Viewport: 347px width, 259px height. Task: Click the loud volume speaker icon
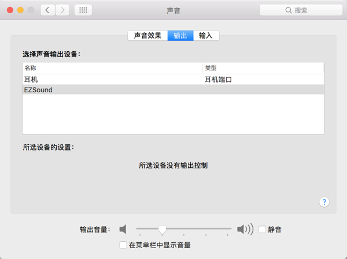tap(245, 229)
